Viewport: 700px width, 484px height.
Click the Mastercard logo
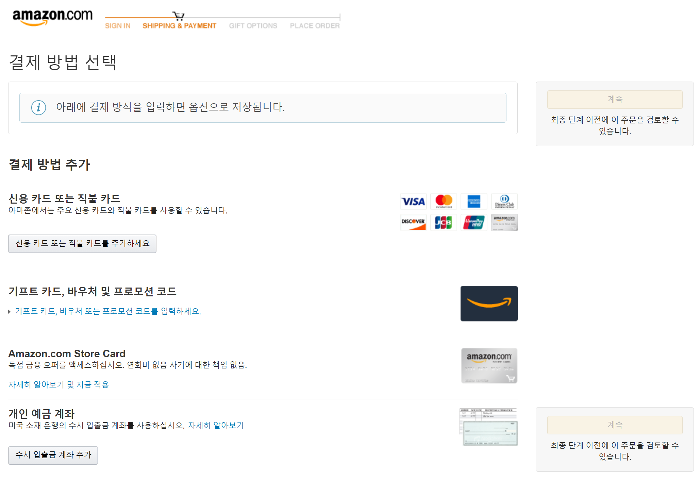444,202
